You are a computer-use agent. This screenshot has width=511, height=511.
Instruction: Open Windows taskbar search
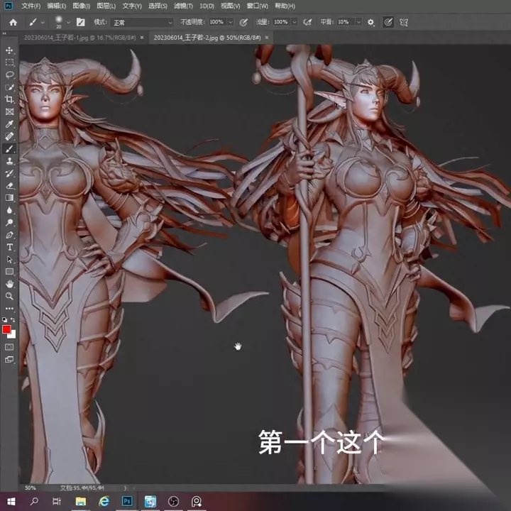pyautogui.click(x=34, y=501)
